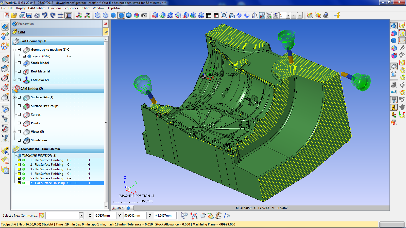Click the zoom-to-fit magnifier icon
The width and height of the screenshot is (406, 228).
(x=224, y=15)
